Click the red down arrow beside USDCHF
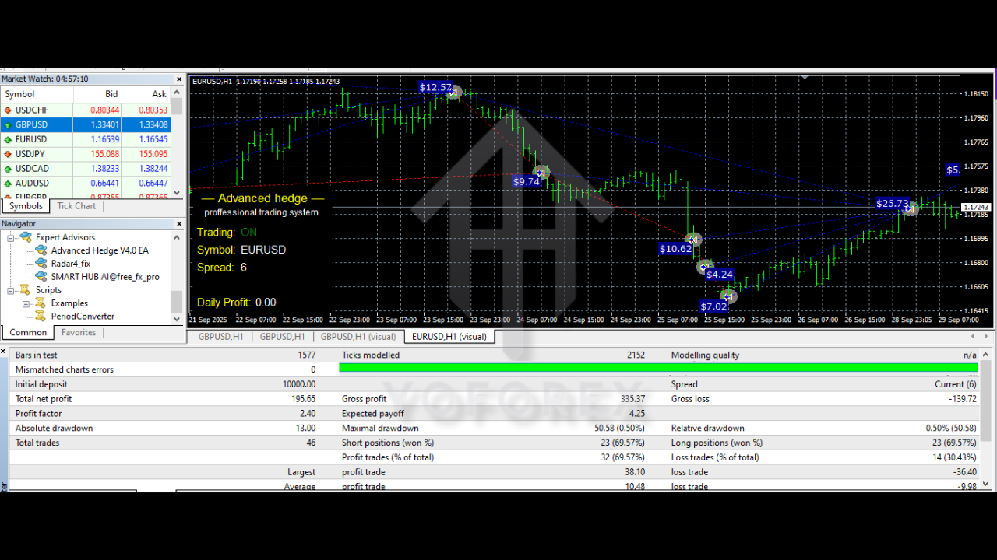The height and width of the screenshot is (560, 997). pos(9,110)
